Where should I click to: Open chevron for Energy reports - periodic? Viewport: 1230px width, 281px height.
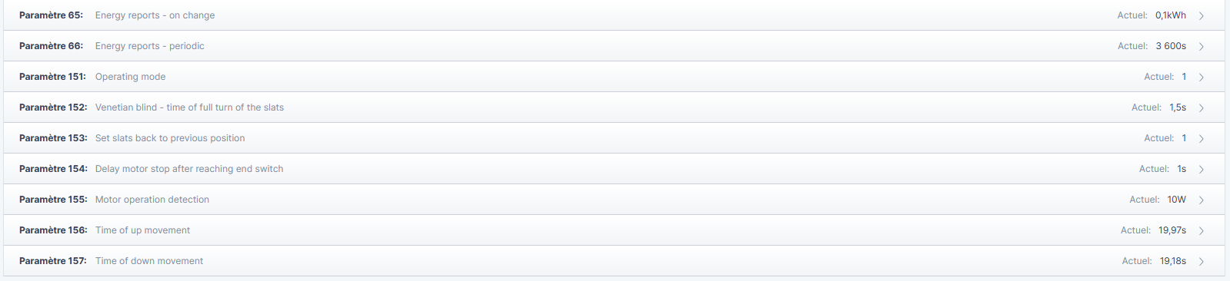(1201, 46)
